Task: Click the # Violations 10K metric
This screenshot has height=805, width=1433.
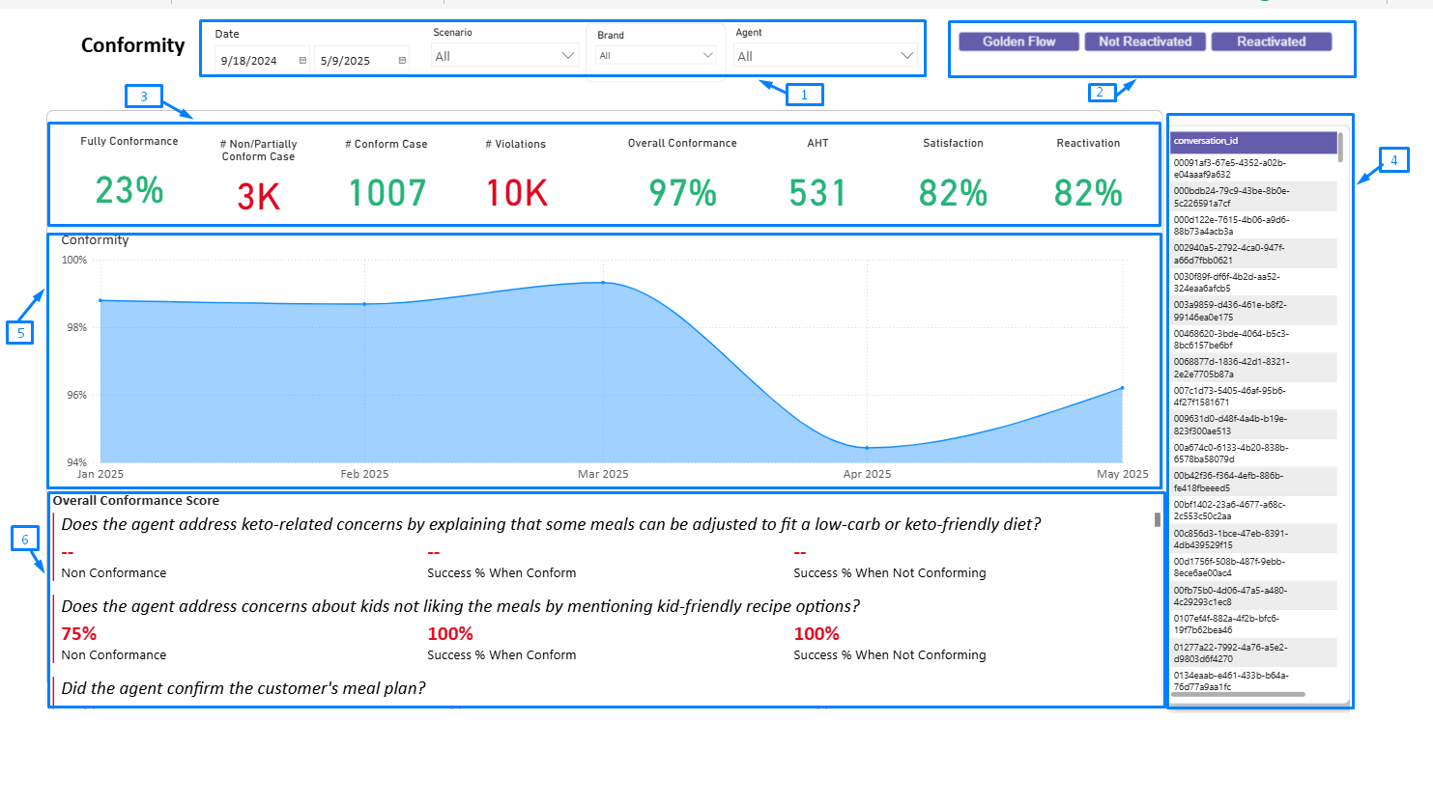Action: (515, 191)
